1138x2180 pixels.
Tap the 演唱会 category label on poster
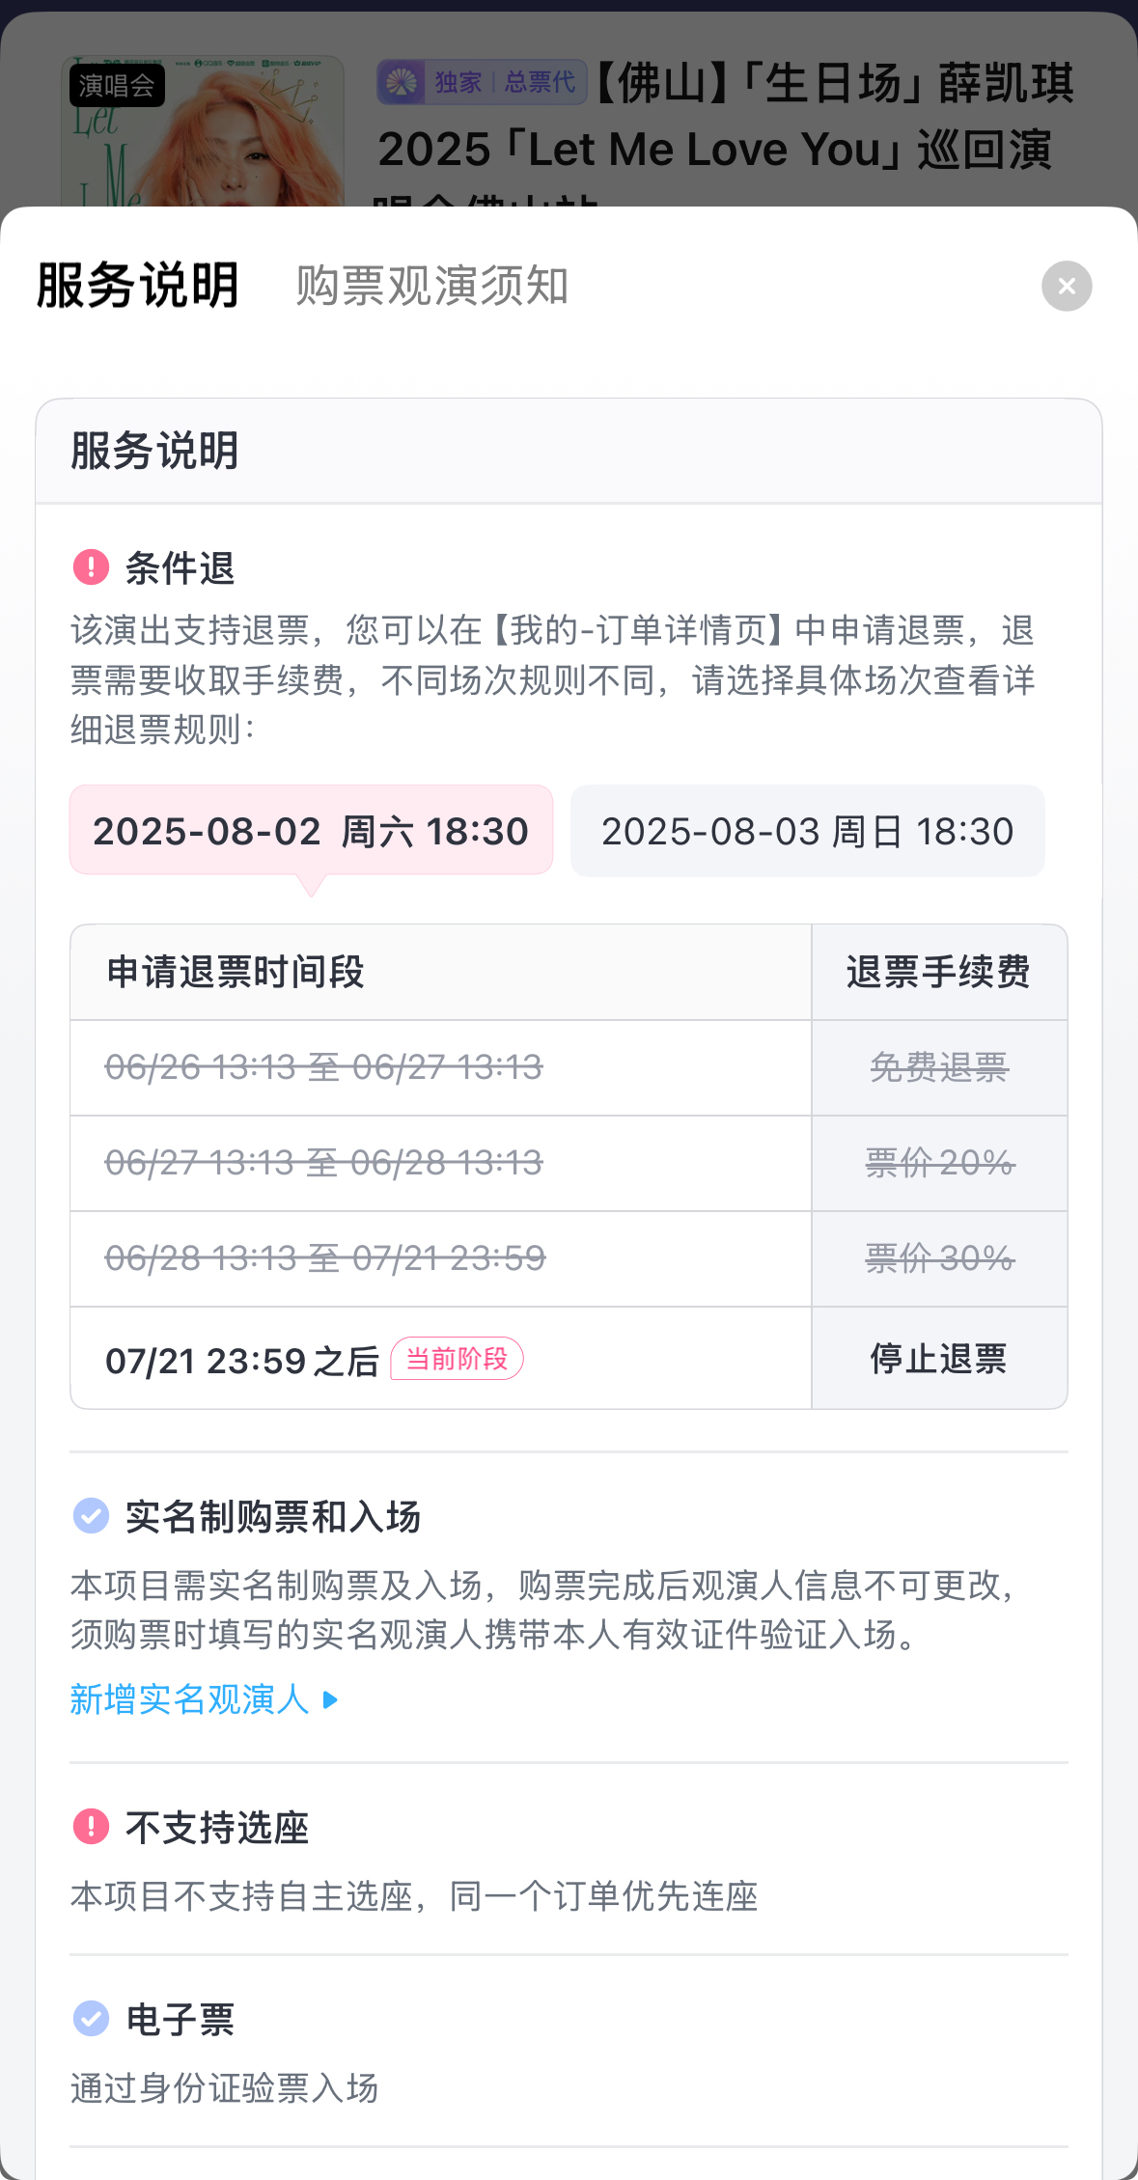coord(117,86)
